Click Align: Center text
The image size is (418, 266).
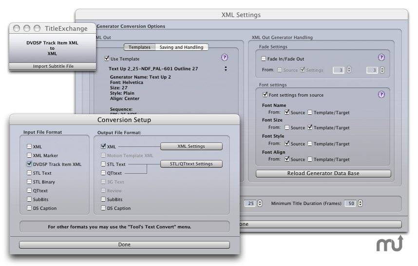coord(125,98)
